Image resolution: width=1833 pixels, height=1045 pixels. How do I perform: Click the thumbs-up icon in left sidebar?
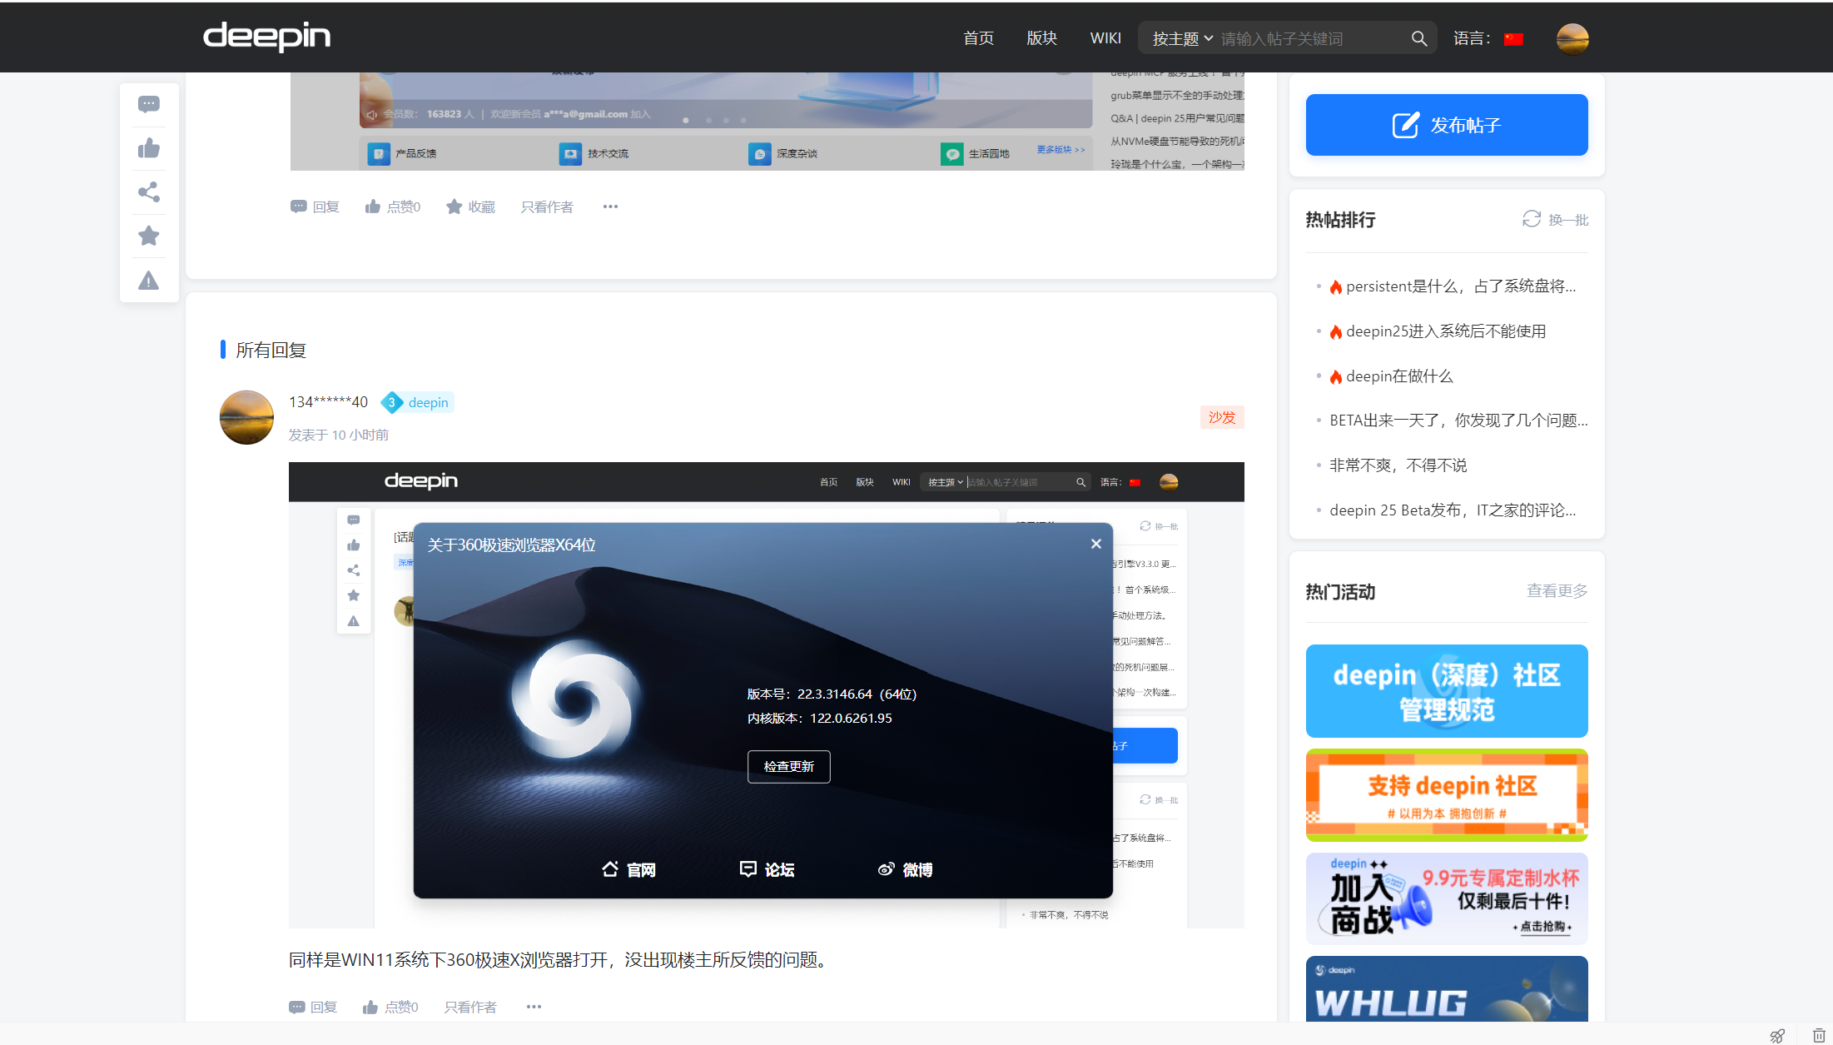pos(149,148)
